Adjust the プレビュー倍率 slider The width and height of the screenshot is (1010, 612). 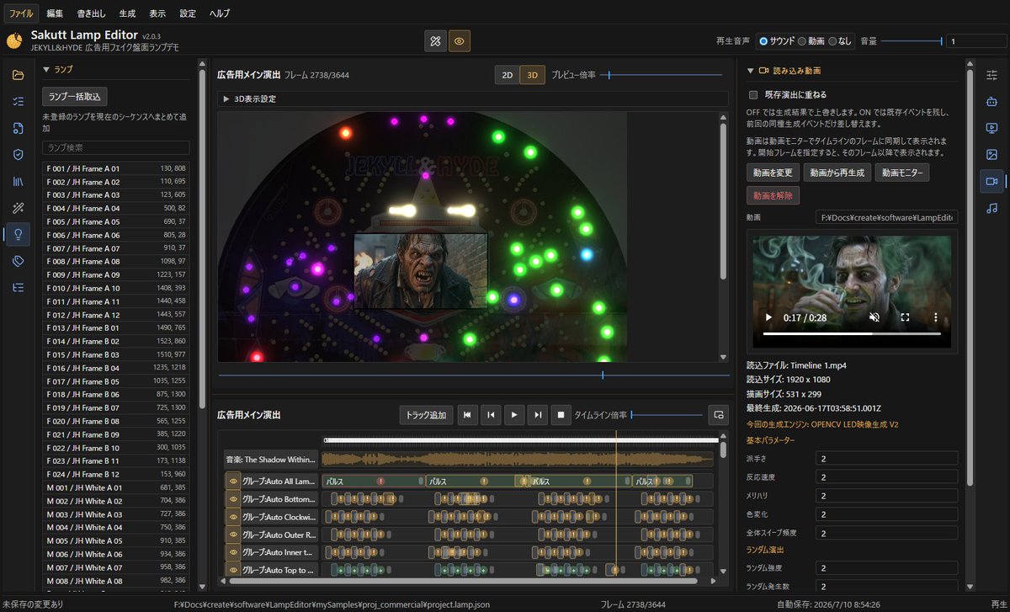[662, 75]
